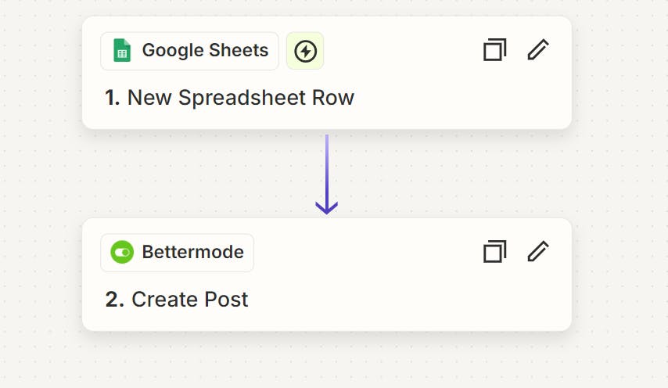
Task: Click the step number "2."
Action: pyautogui.click(x=114, y=300)
